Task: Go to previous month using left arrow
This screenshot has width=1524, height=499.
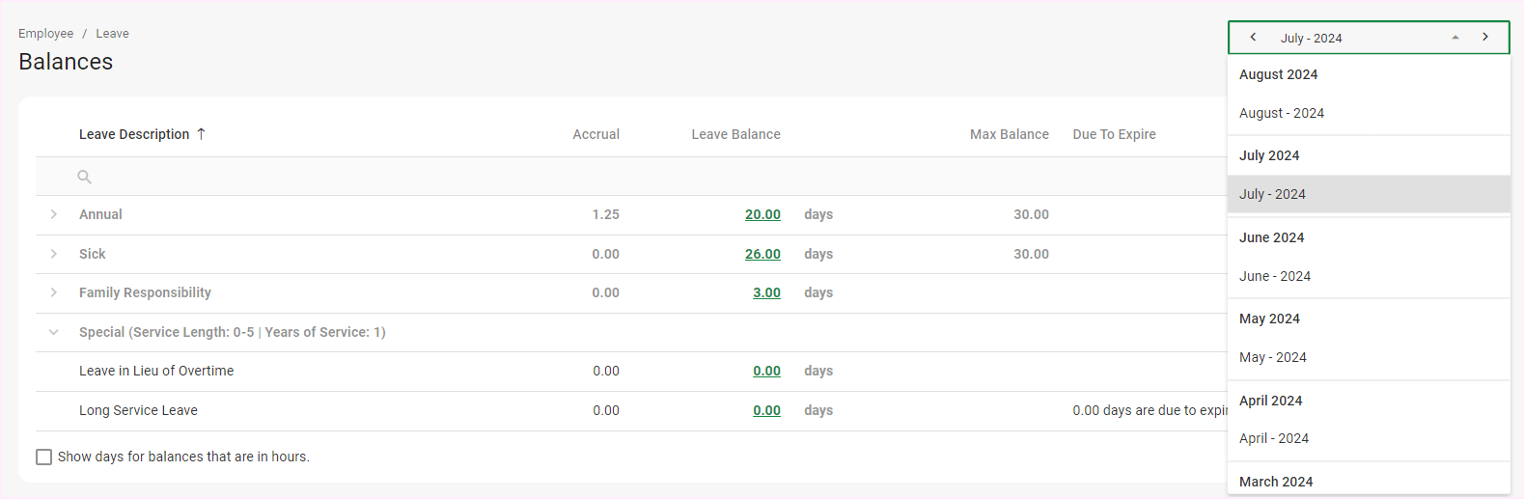Action: tap(1253, 38)
